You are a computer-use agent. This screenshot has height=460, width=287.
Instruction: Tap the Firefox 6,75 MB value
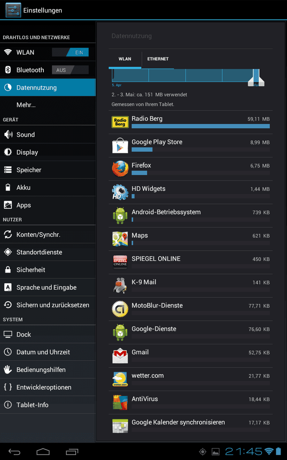pos(260,166)
